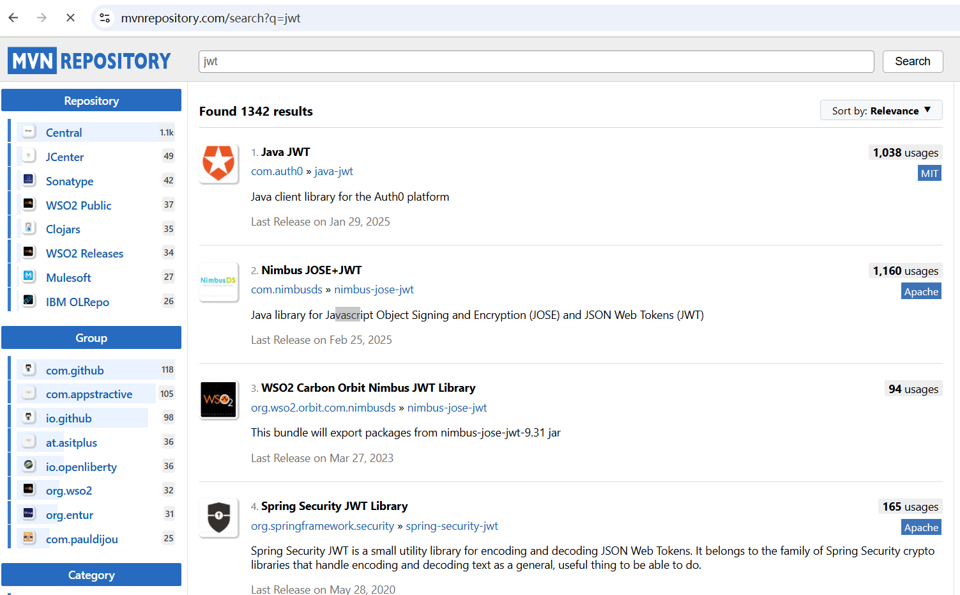960x595 pixels.
Task: Filter by at.asitplus group
Action: click(x=72, y=442)
